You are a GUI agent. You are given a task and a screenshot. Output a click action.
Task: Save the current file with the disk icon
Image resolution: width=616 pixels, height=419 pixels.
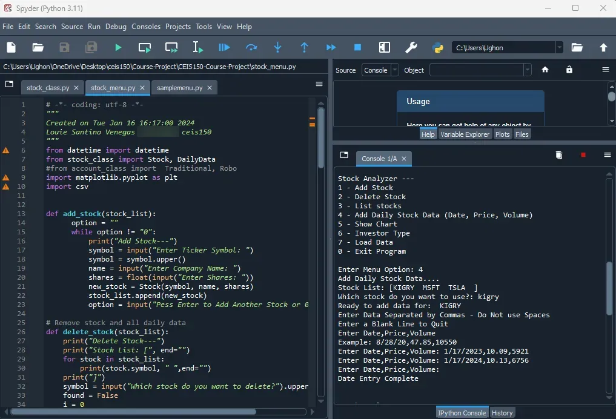point(64,47)
